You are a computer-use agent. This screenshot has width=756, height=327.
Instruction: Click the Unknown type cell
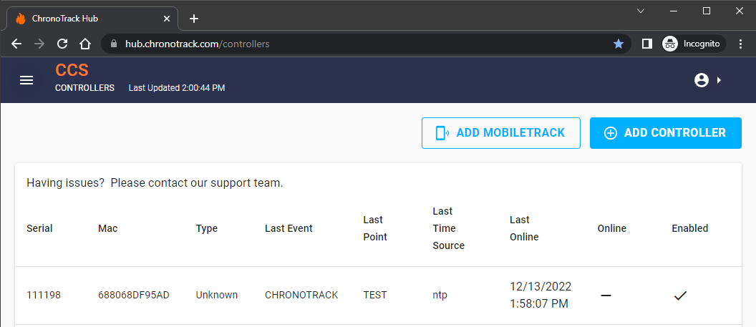[x=216, y=295]
